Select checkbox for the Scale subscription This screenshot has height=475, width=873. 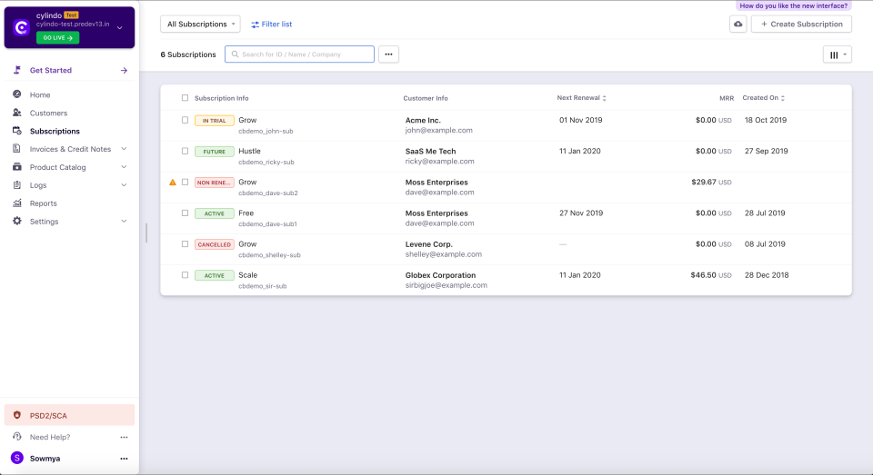point(186,275)
